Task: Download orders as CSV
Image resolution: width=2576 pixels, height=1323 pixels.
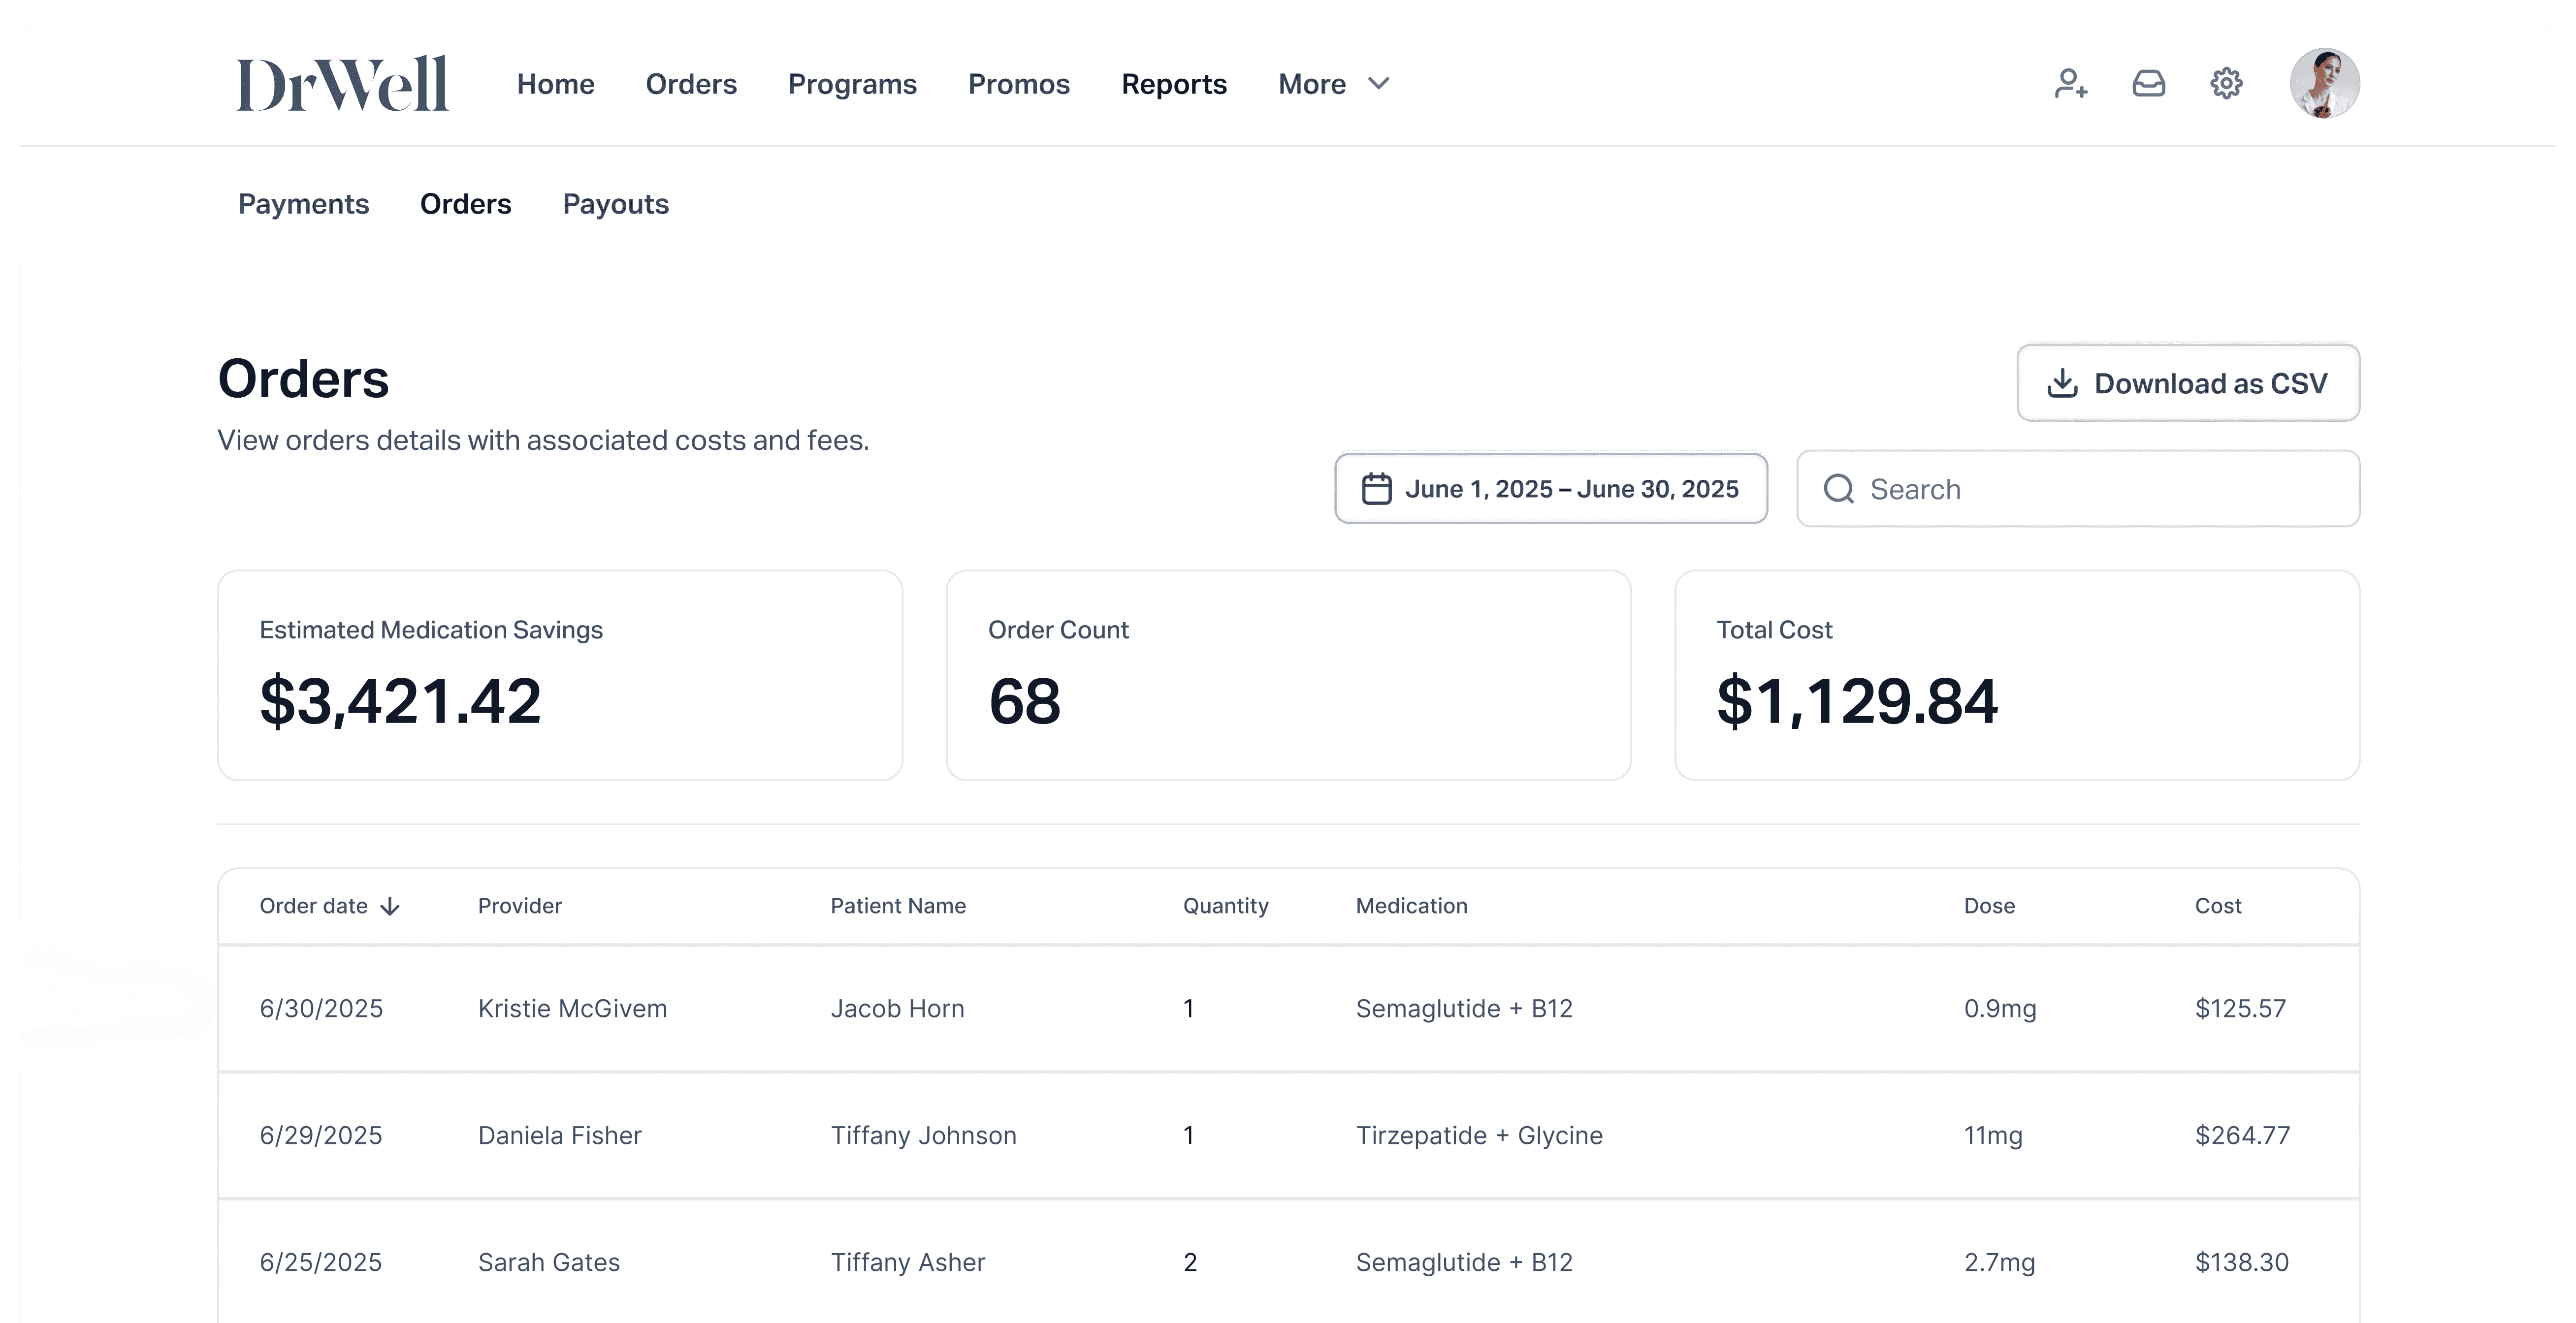Action: coord(2188,383)
